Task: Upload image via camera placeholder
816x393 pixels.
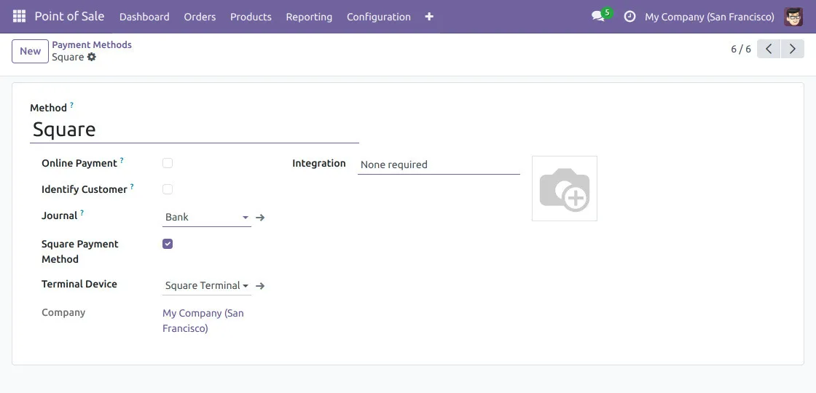Action: tap(565, 188)
